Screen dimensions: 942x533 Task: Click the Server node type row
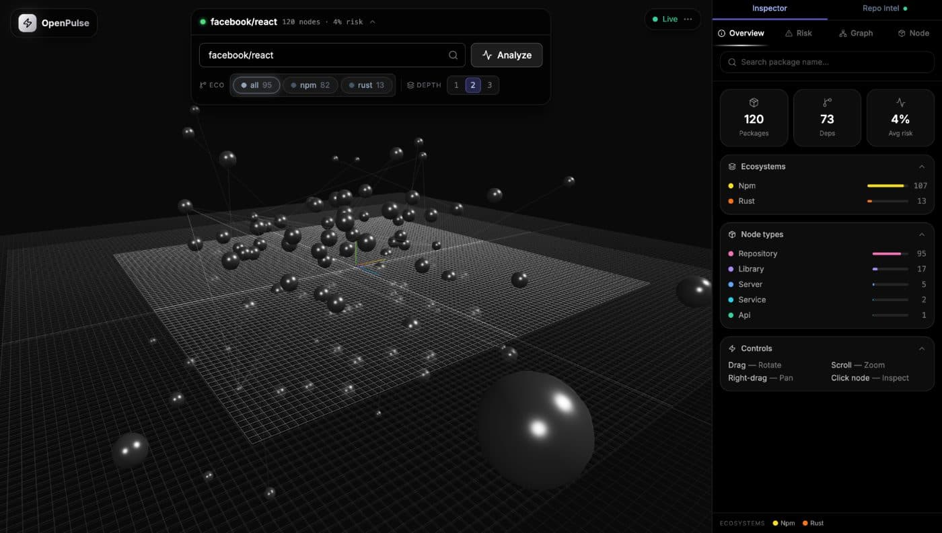coord(827,284)
